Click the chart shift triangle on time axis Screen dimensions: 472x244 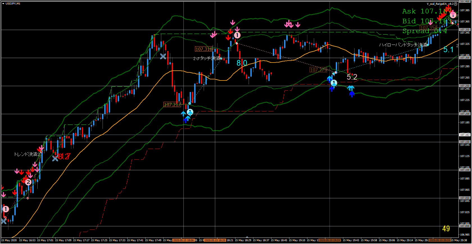click(247, 237)
